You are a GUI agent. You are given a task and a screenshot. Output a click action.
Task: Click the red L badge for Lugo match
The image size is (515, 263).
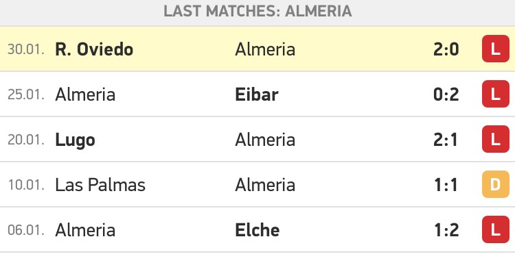pos(495,139)
